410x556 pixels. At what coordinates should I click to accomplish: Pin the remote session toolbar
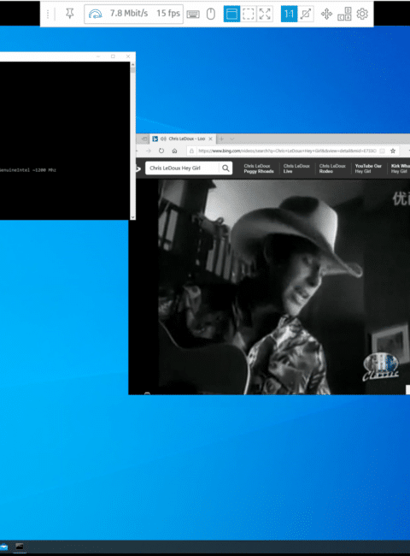[70, 14]
